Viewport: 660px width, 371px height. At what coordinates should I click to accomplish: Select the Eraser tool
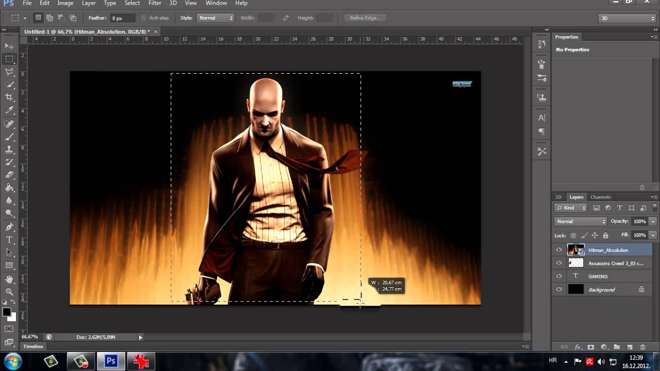(x=9, y=175)
